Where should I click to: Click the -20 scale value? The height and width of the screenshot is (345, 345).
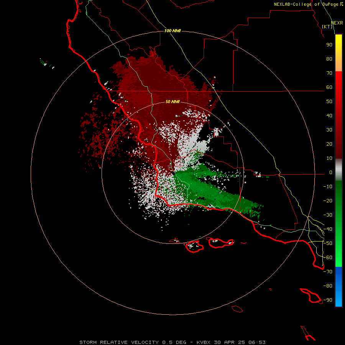pyautogui.click(x=328, y=201)
